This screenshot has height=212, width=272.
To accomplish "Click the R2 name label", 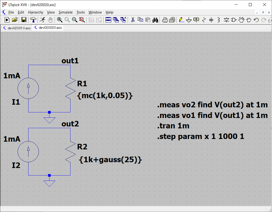I will 82,147.
